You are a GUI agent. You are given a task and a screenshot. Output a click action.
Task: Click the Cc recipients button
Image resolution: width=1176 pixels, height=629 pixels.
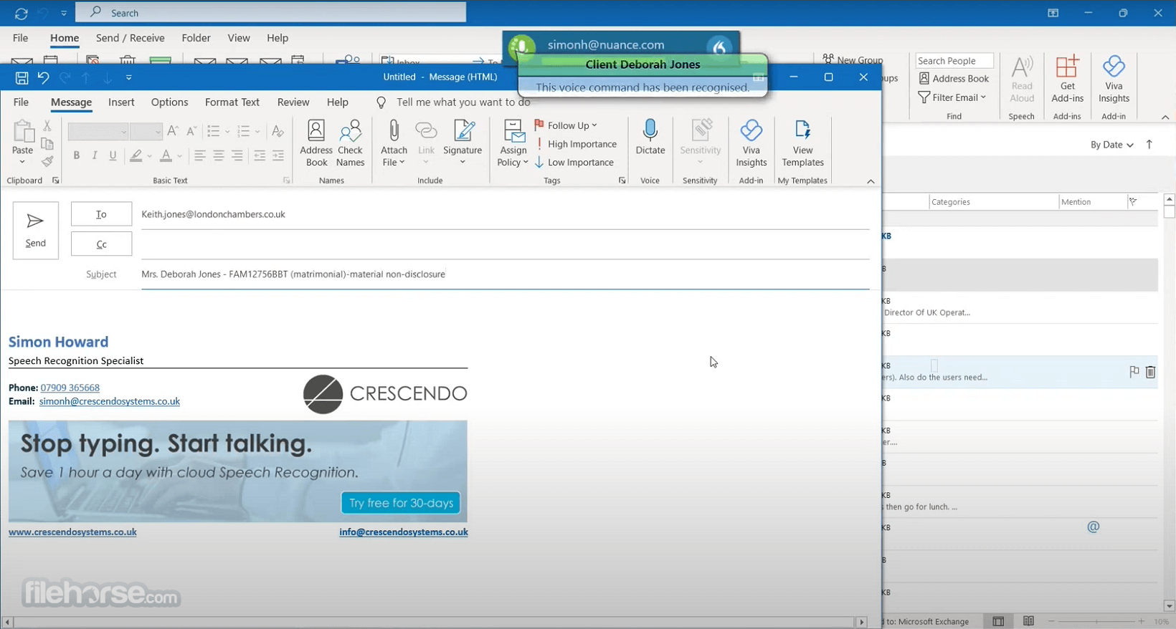[x=101, y=244]
